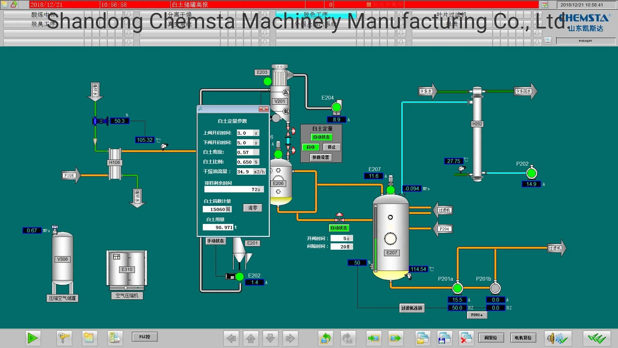The image size is (618, 348).
Task: Open the 叶片过滤机 navigation tab
Action: [x=452, y=15]
